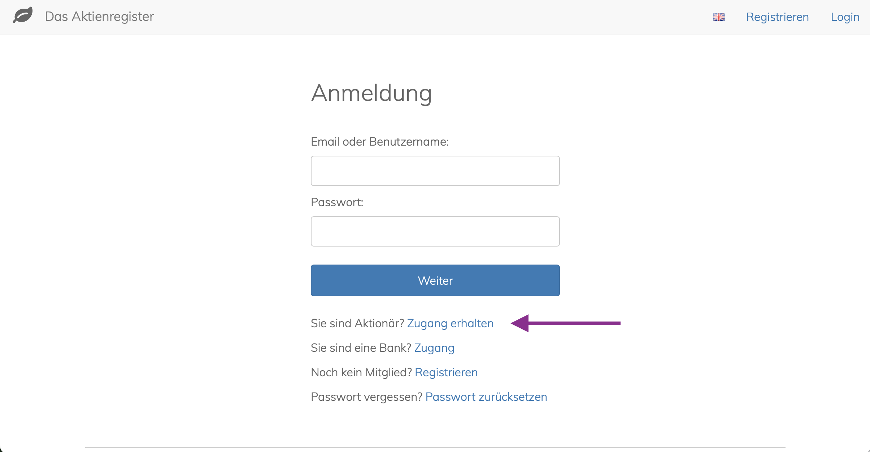Click the Email oder Benutzername label
This screenshot has width=870, height=452.
click(x=380, y=142)
